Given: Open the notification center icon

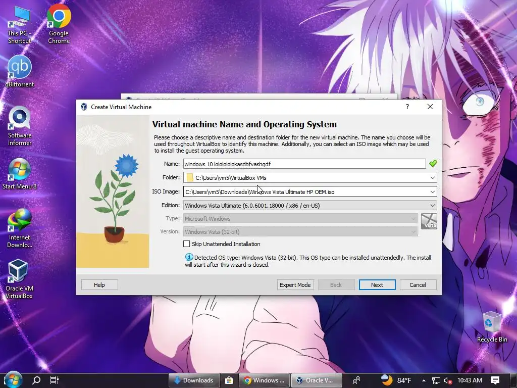Looking at the screenshot, I should (495, 380).
